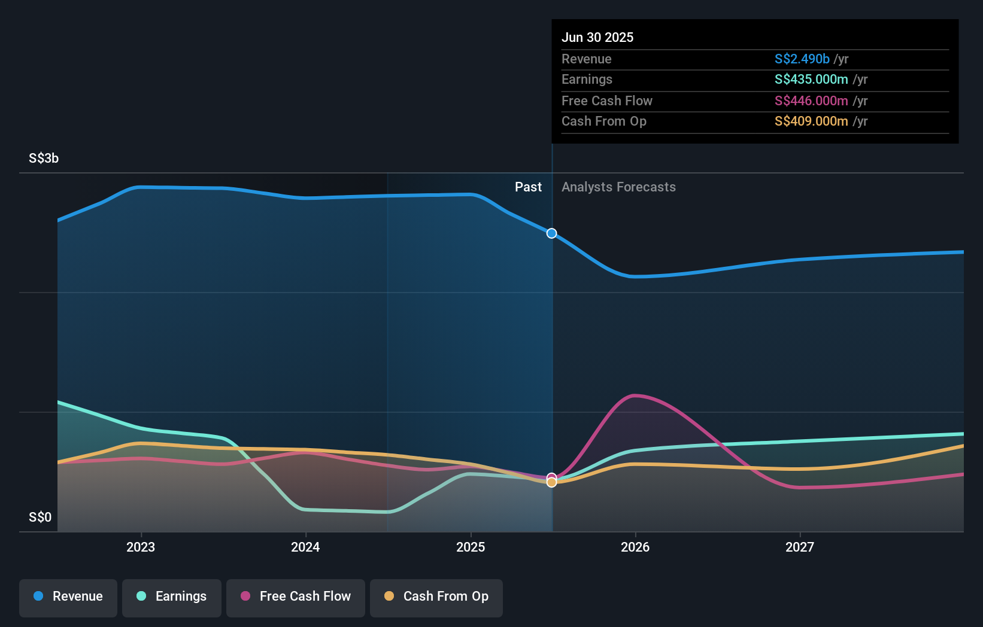Click the S$409.000m cash from op value
Image resolution: width=983 pixels, height=627 pixels.
pyautogui.click(x=811, y=121)
